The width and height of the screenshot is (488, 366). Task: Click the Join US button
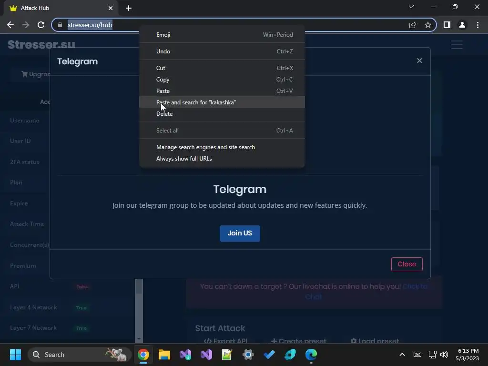click(240, 233)
